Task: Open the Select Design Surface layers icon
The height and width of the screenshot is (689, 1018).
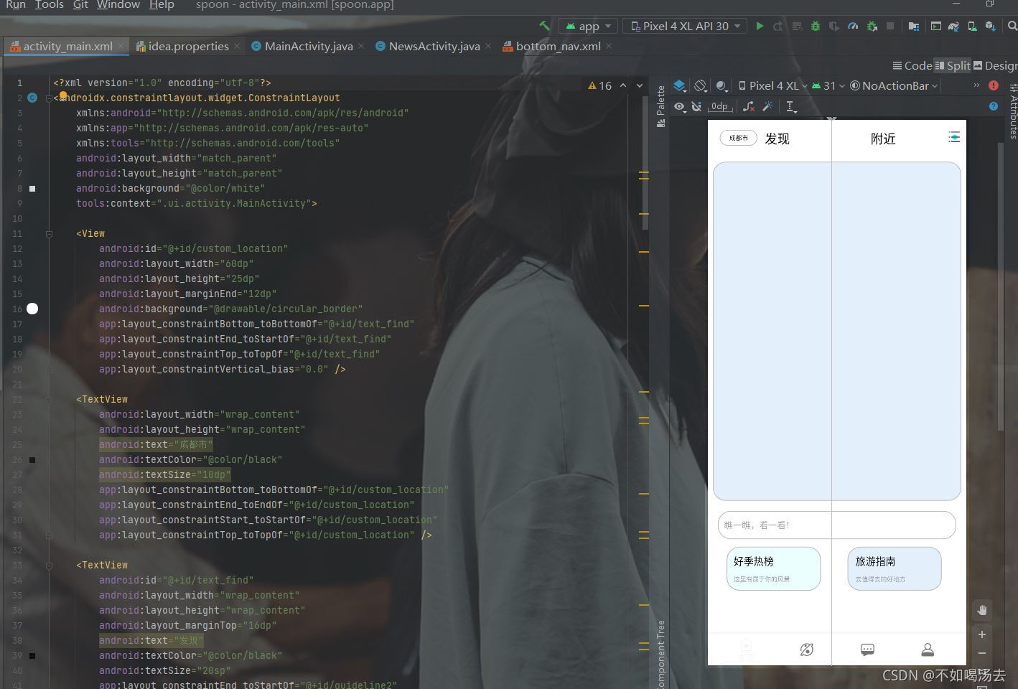Action: pyautogui.click(x=681, y=85)
